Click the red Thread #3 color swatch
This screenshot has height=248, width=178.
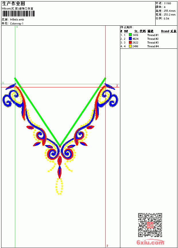(130, 42)
